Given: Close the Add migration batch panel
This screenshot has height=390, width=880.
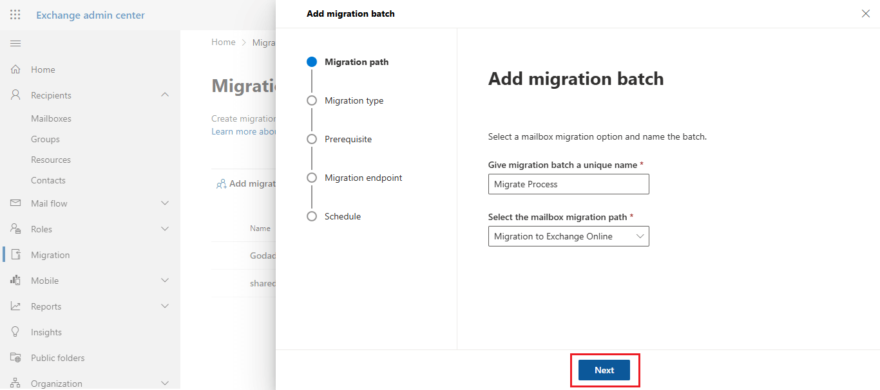Looking at the screenshot, I should 865,14.
